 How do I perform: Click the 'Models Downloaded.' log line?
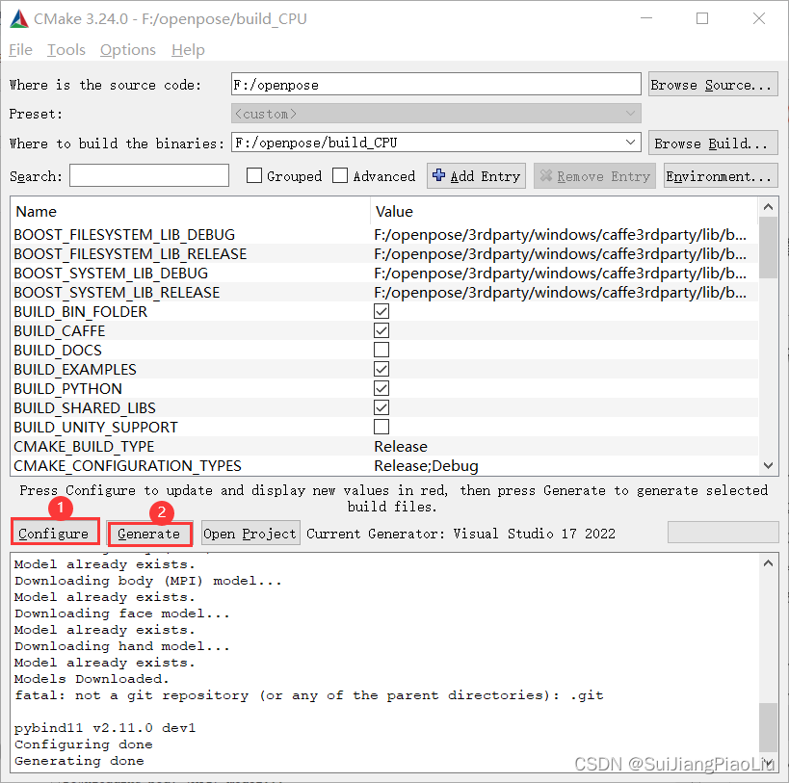(92, 679)
